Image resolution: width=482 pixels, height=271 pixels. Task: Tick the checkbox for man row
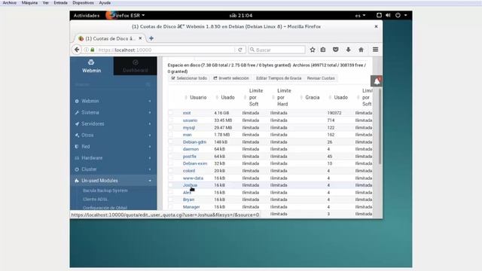tap(171, 135)
